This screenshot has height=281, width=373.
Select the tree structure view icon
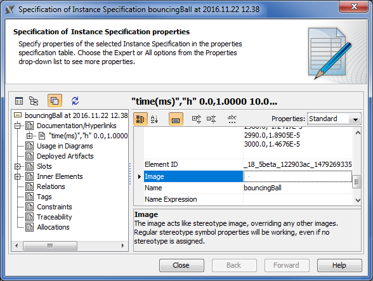tap(34, 101)
